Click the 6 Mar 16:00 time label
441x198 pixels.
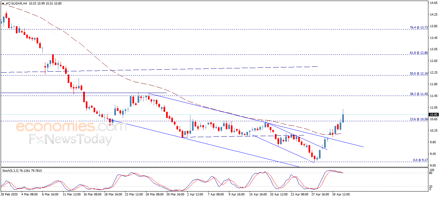(x=50, y=194)
